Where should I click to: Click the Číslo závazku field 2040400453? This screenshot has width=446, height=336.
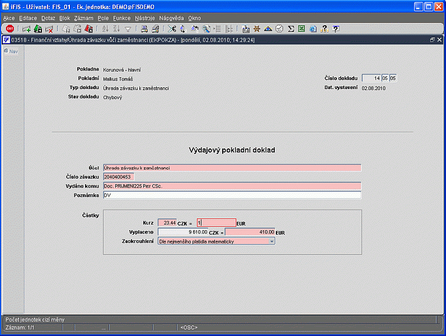118,177
